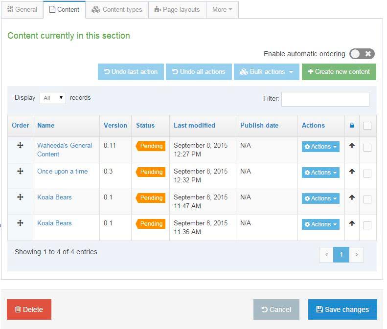Viewport: 387px width, 329px height.
Task: Tick the checkbox for Waheeda's General Content
Action: 367,148
